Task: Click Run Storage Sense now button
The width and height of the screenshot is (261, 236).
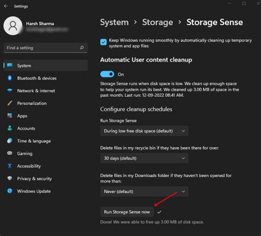Action: pos(127,212)
